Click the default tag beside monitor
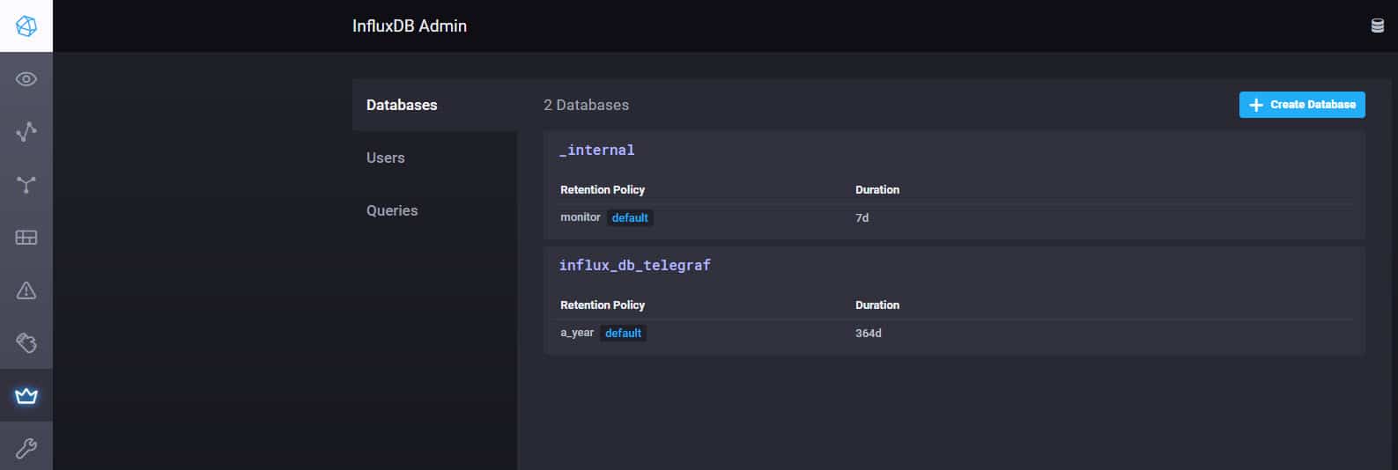This screenshot has height=470, width=1398. tap(630, 217)
